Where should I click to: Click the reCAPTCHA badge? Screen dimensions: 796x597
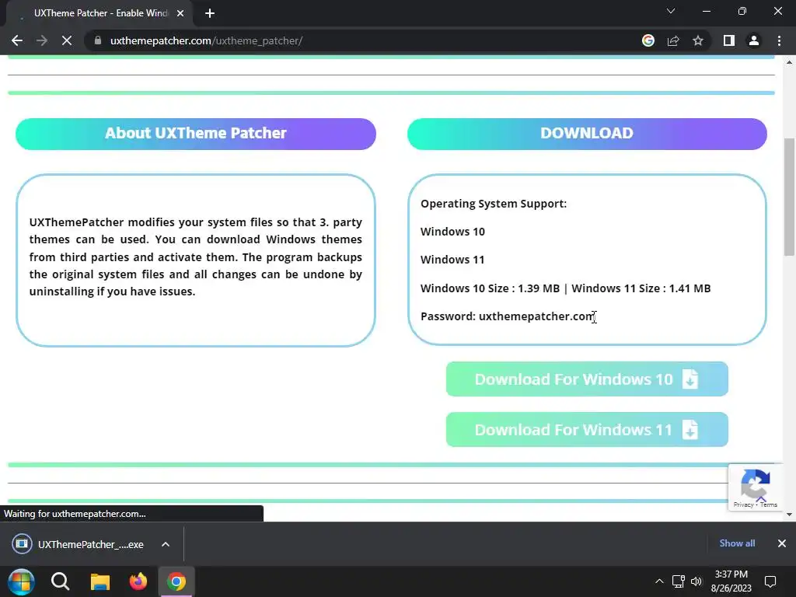pyautogui.click(x=756, y=487)
